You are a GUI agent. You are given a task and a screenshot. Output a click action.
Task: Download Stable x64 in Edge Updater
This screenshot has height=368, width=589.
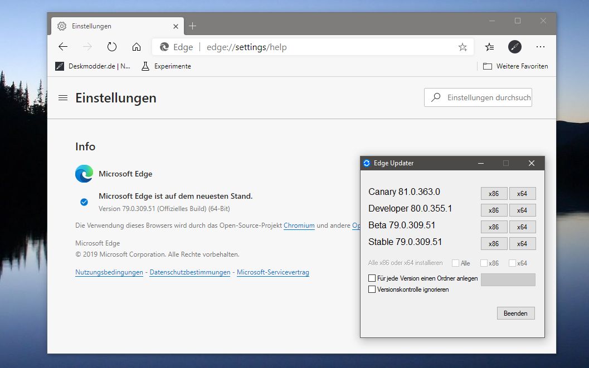pyautogui.click(x=522, y=244)
